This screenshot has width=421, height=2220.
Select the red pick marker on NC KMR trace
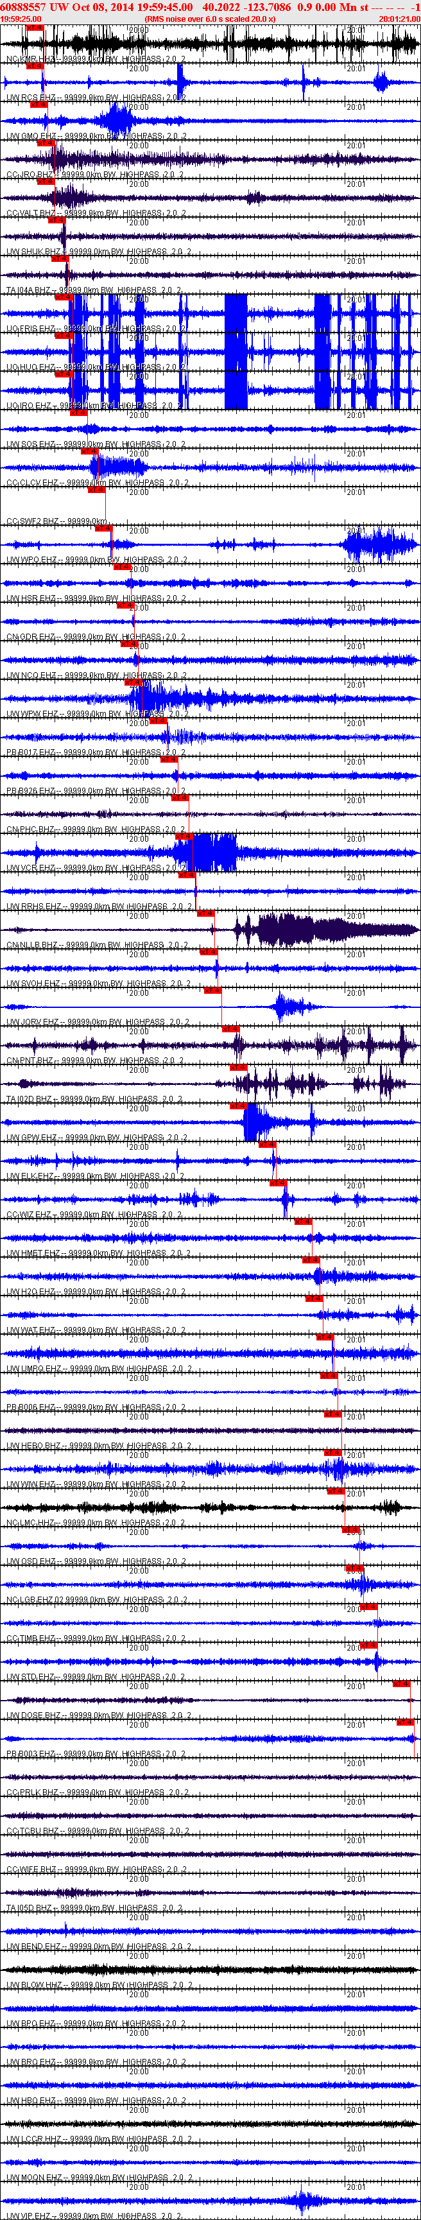[35, 28]
